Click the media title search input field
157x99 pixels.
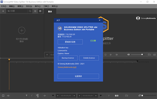point(17,11)
